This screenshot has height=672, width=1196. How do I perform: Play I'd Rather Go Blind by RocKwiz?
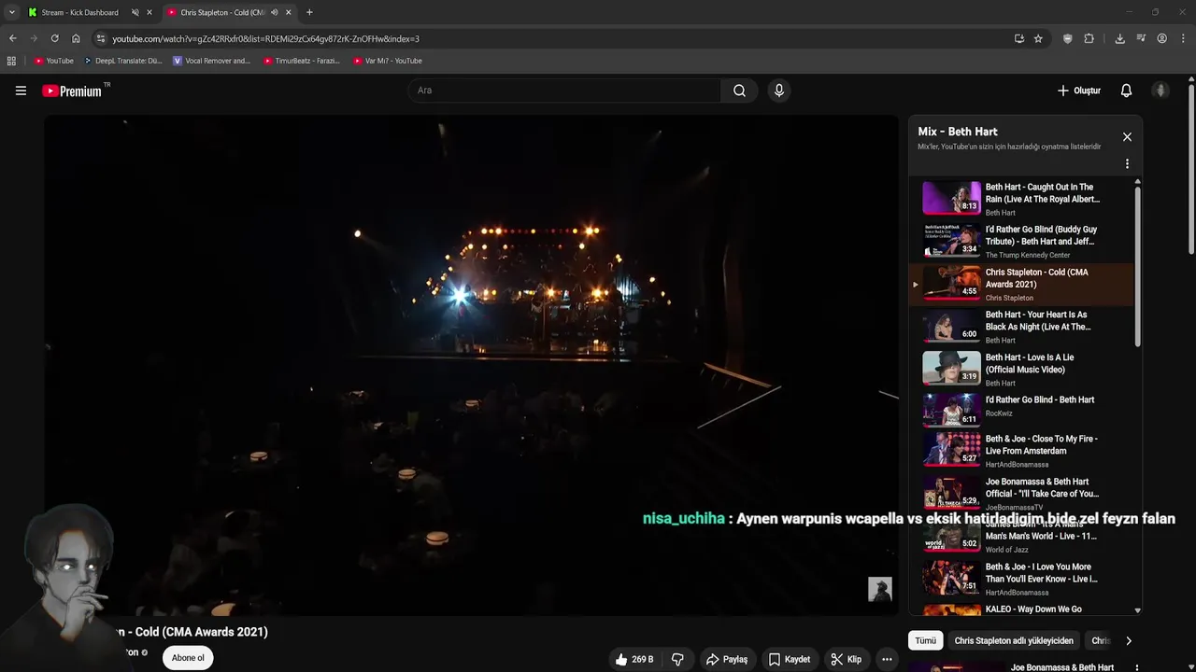(x=1022, y=408)
